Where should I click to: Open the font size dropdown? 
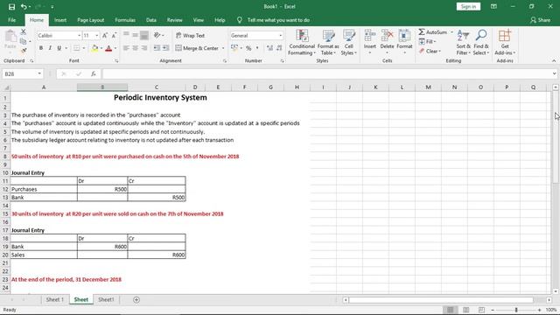(96, 36)
